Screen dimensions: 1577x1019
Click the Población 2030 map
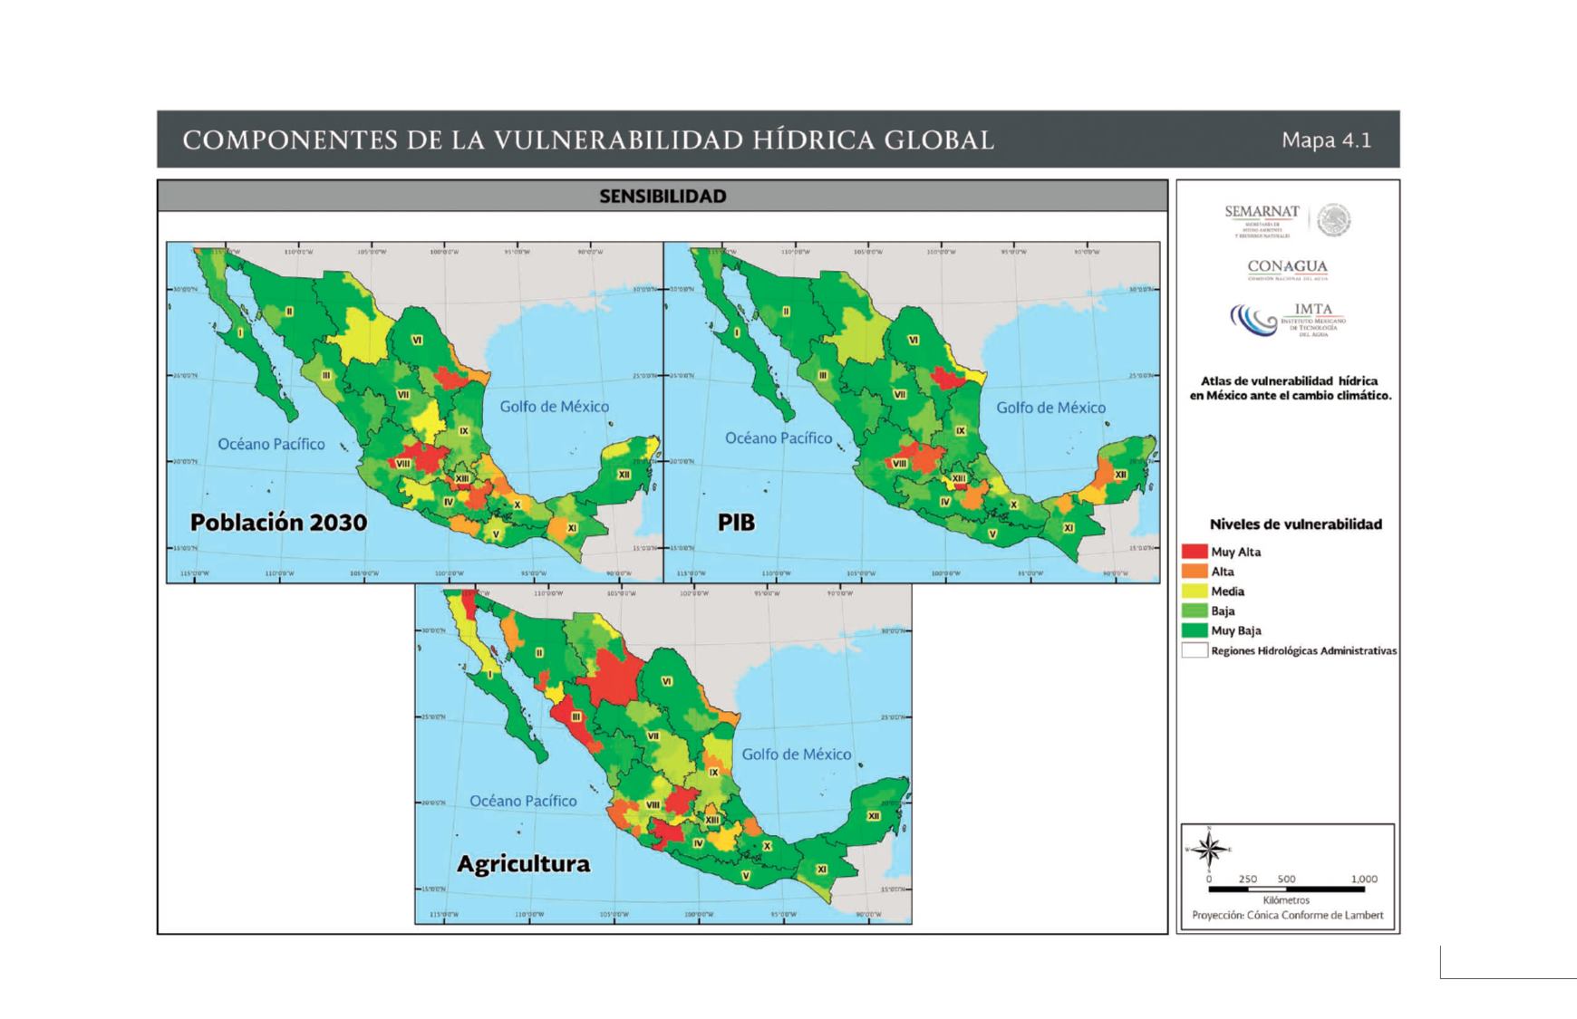415,412
